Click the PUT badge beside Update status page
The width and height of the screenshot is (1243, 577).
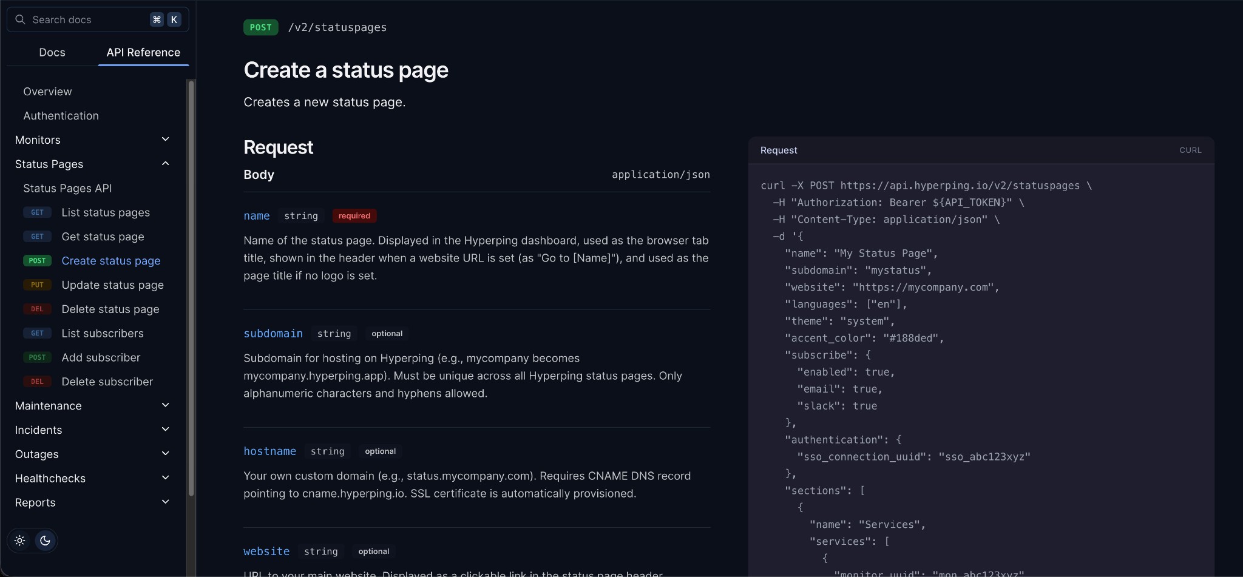pyautogui.click(x=37, y=285)
